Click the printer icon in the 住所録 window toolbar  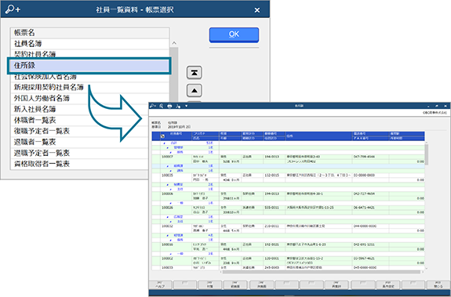pos(169,106)
